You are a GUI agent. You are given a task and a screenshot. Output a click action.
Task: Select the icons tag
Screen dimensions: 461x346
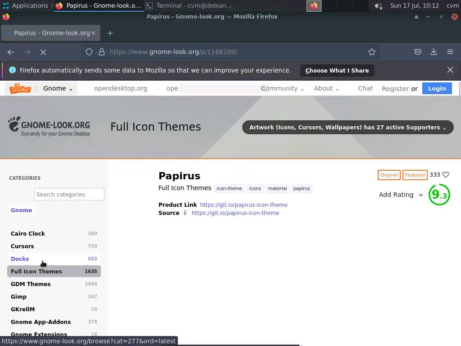[x=255, y=189]
